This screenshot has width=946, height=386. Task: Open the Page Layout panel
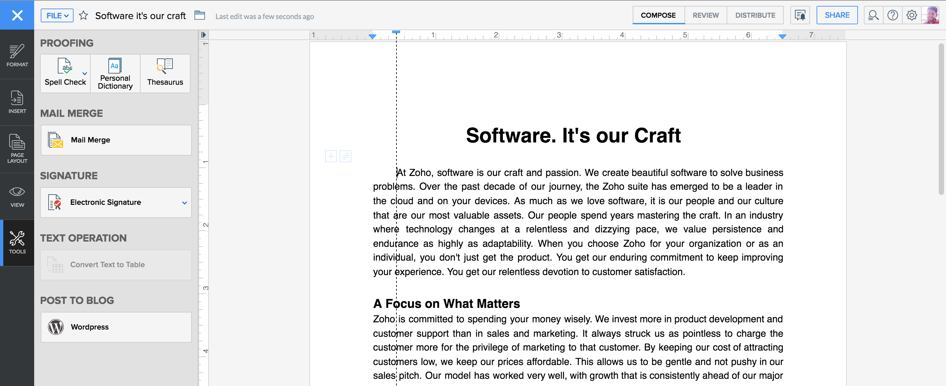pos(17,148)
